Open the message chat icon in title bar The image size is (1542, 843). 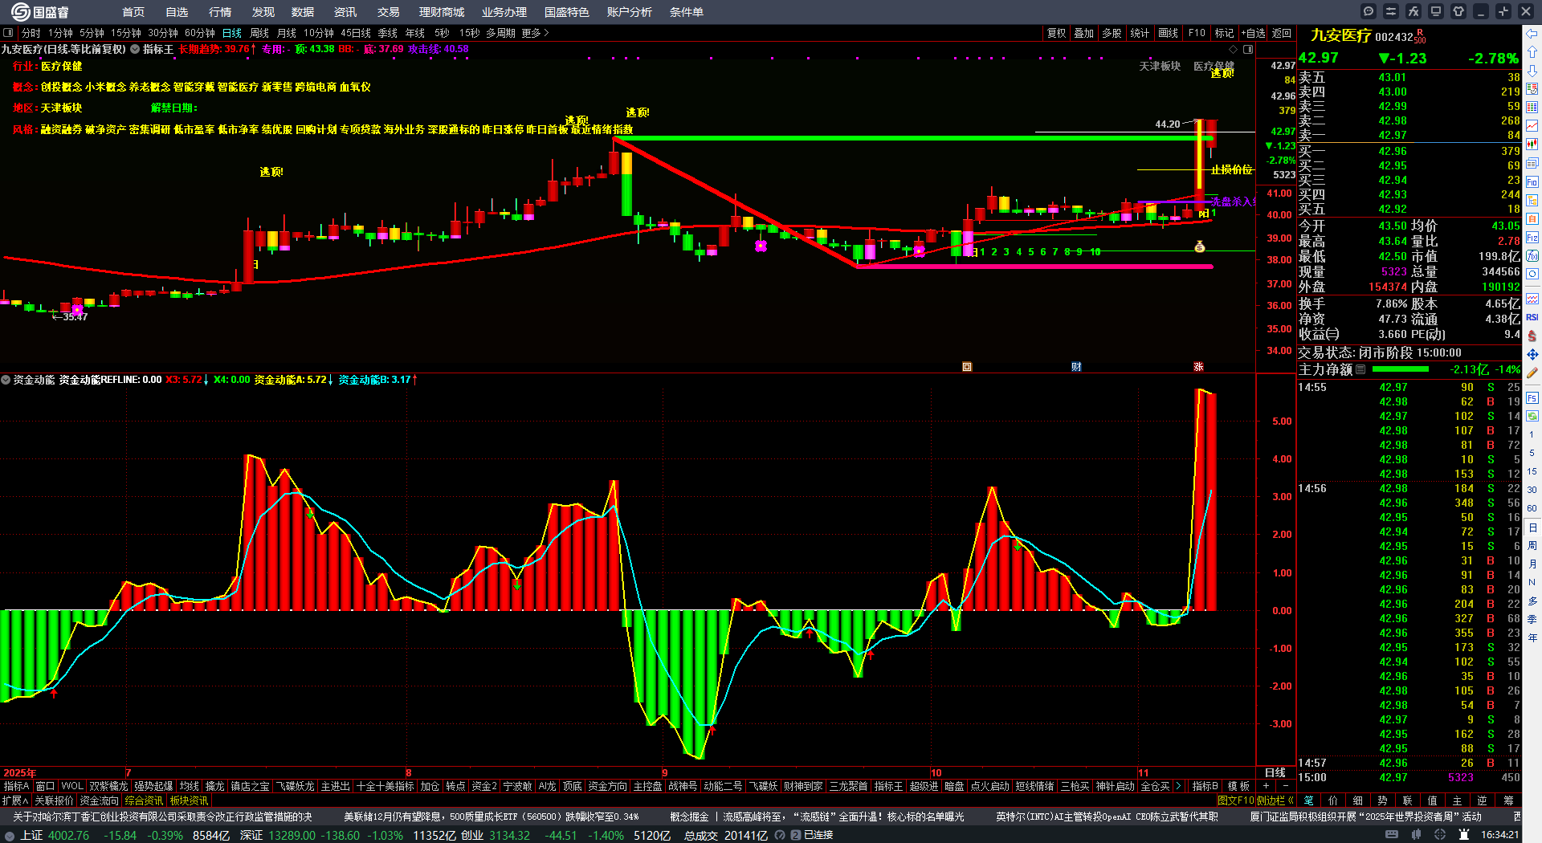point(1369,11)
